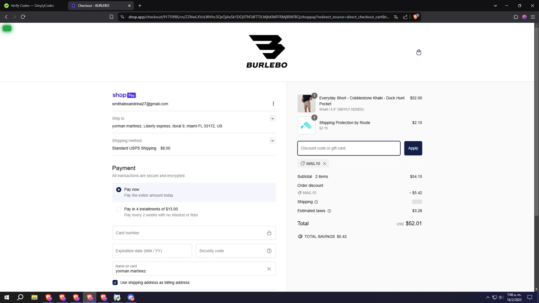Viewport: 539px width, 303px height.
Task: Open Brave Shields icon
Action: pyautogui.click(x=416, y=17)
